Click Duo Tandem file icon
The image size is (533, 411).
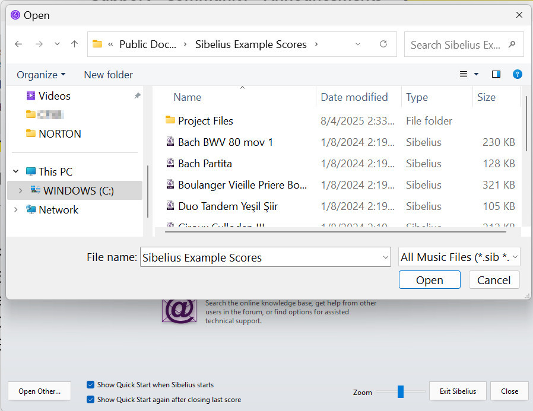click(x=170, y=206)
